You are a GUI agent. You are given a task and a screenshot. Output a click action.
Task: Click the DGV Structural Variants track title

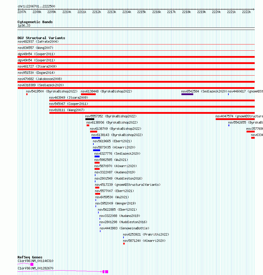41,38
